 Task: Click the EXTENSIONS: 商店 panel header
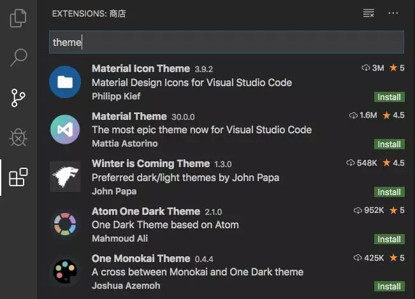point(89,13)
